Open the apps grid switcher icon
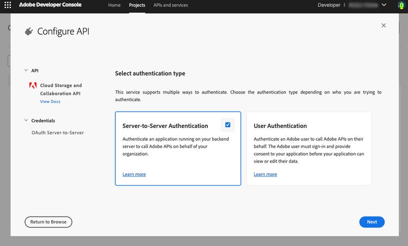 coord(8,5)
